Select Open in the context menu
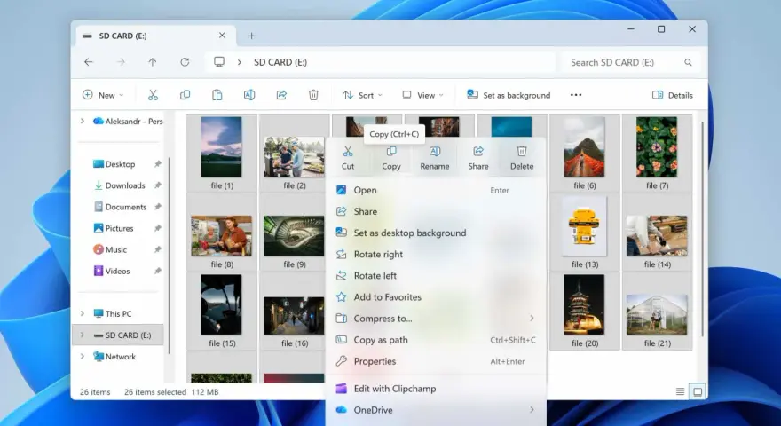The width and height of the screenshot is (781, 426). 436,190
